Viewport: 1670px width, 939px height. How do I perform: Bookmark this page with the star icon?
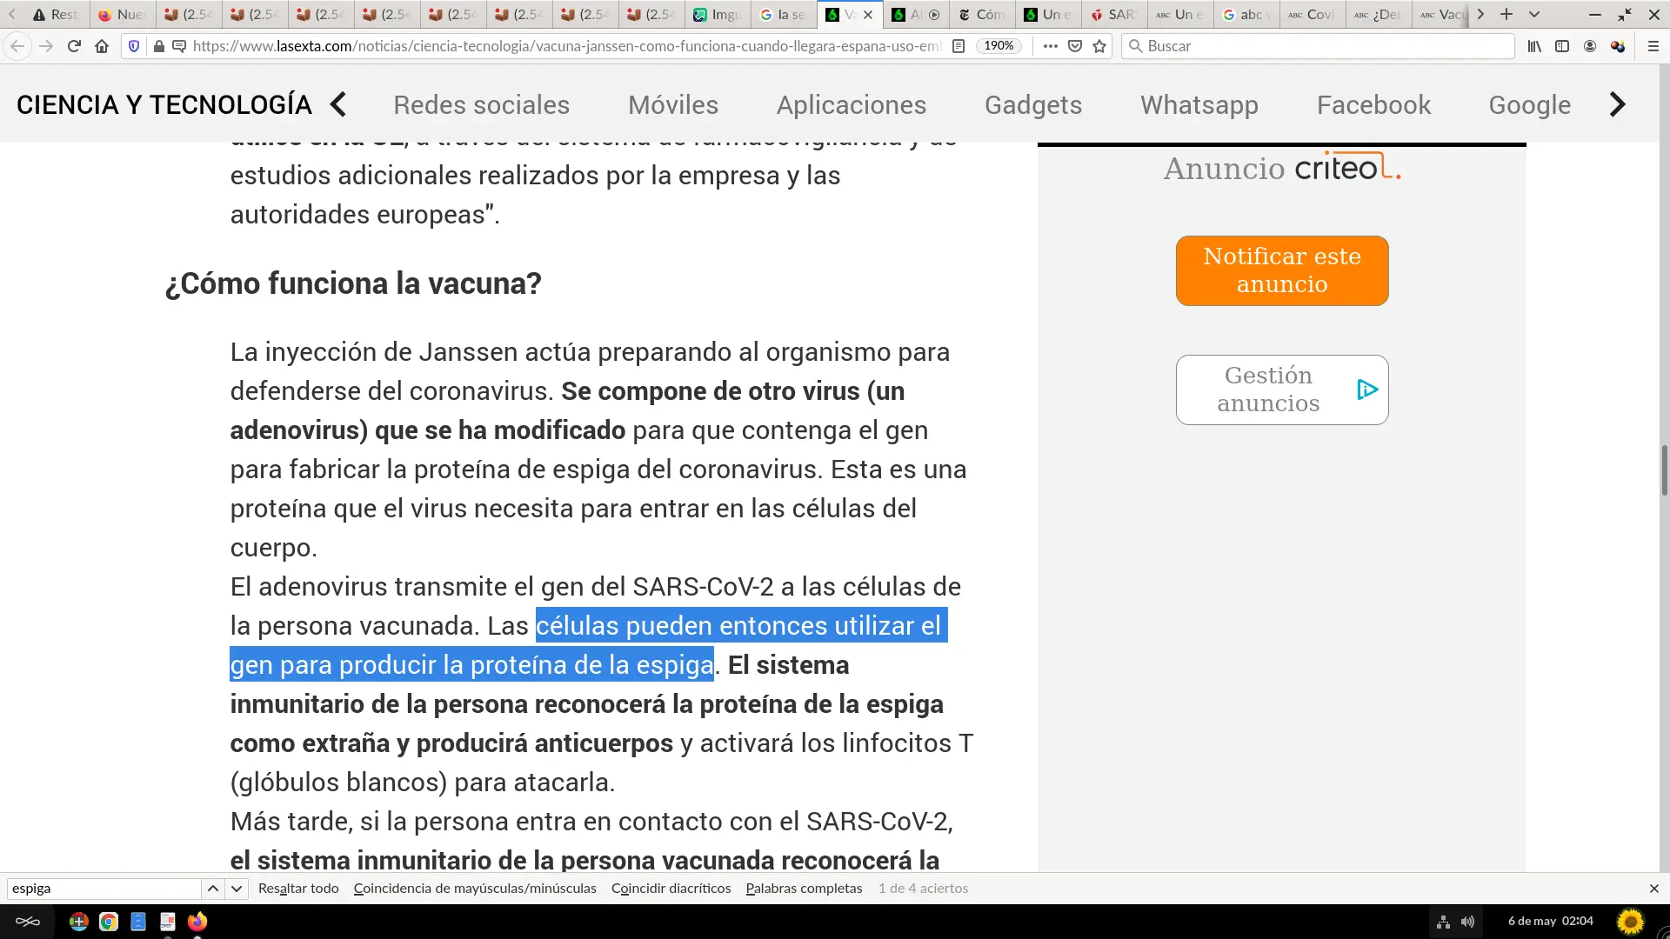tap(1099, 46)
